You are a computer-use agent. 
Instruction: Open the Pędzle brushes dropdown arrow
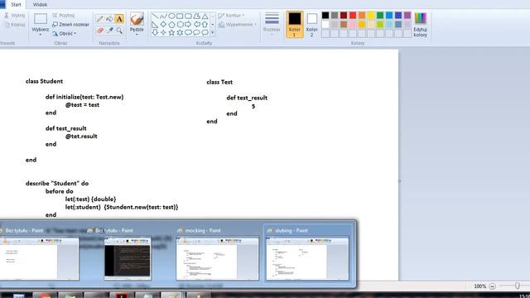137,35
